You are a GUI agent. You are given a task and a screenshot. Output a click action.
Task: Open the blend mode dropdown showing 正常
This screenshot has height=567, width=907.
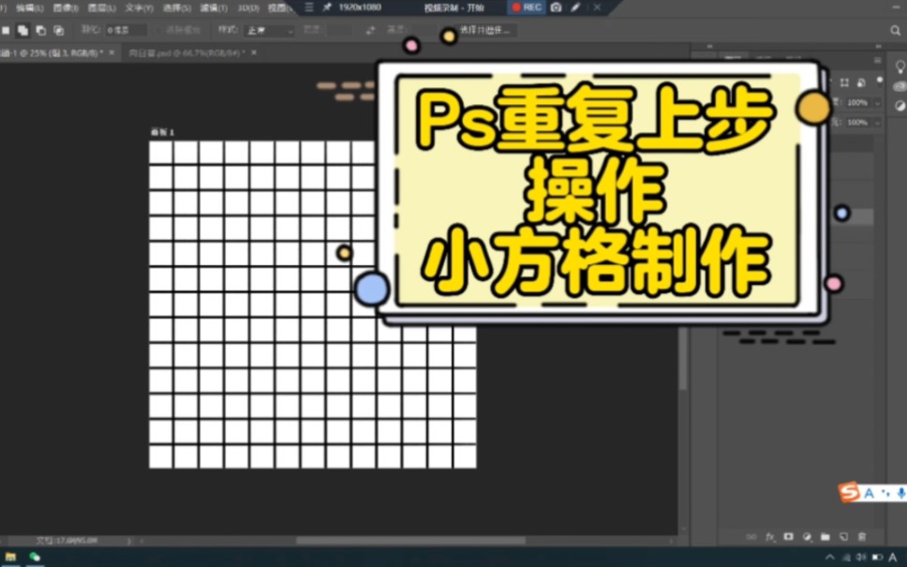pyautogui.click(x=267, y=29)
